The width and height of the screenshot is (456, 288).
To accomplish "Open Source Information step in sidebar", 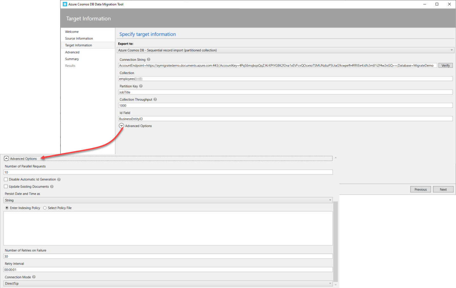I will pyautogui.click(x=79, y=39).
